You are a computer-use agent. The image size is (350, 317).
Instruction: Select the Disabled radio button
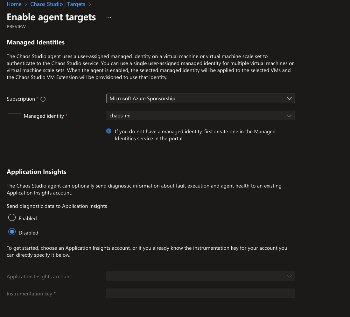point(12,232)
